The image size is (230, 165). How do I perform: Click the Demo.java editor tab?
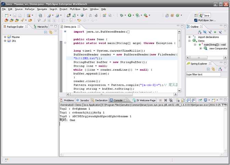click(70, 27)
